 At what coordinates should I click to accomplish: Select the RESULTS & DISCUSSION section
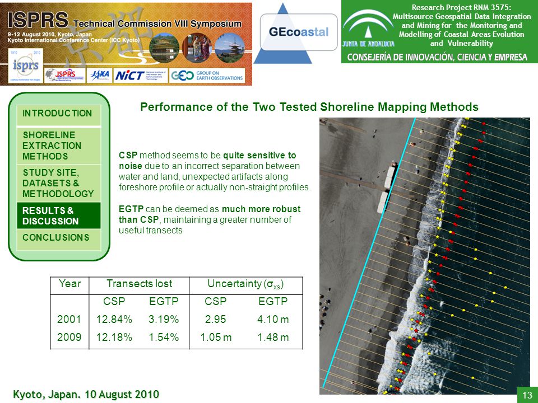(59, 215)
